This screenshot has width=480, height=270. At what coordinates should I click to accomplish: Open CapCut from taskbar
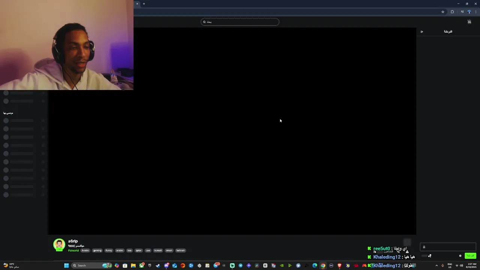(265, 265)
